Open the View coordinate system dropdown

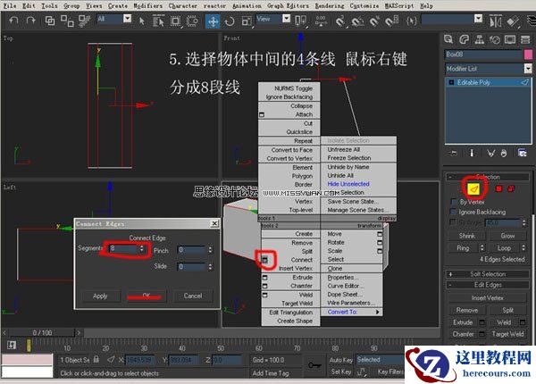287,19
